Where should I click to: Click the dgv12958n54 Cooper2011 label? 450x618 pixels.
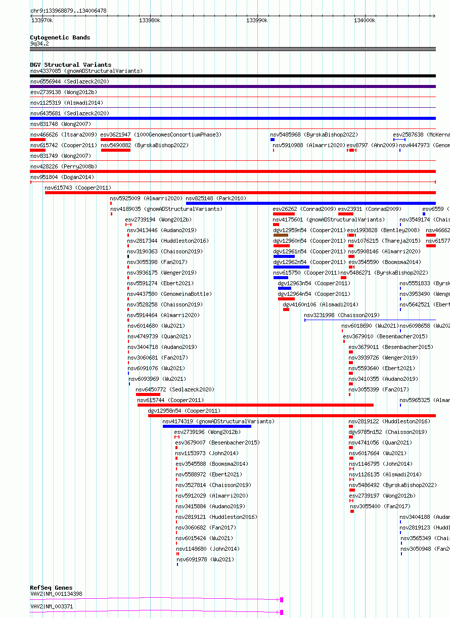pos(185,411)
